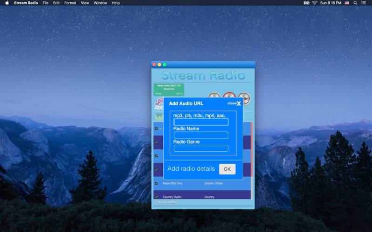Open the Apple menu
372x232 pixels.
coord(7,3)
